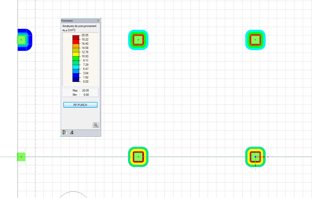Select the dark red swatch below 20.05
Image resolution: width=312 pixels, height=198 pixels.
tap(76, 37)
